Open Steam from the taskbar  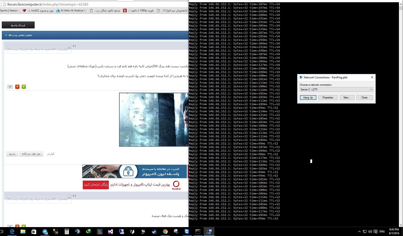point(154,231)
